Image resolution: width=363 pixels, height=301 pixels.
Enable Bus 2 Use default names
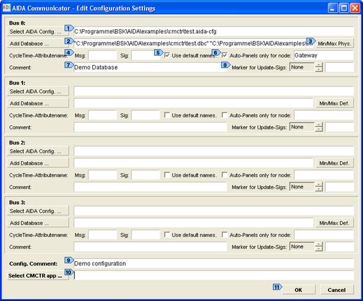pyautogui.click(x=167, y=175)
